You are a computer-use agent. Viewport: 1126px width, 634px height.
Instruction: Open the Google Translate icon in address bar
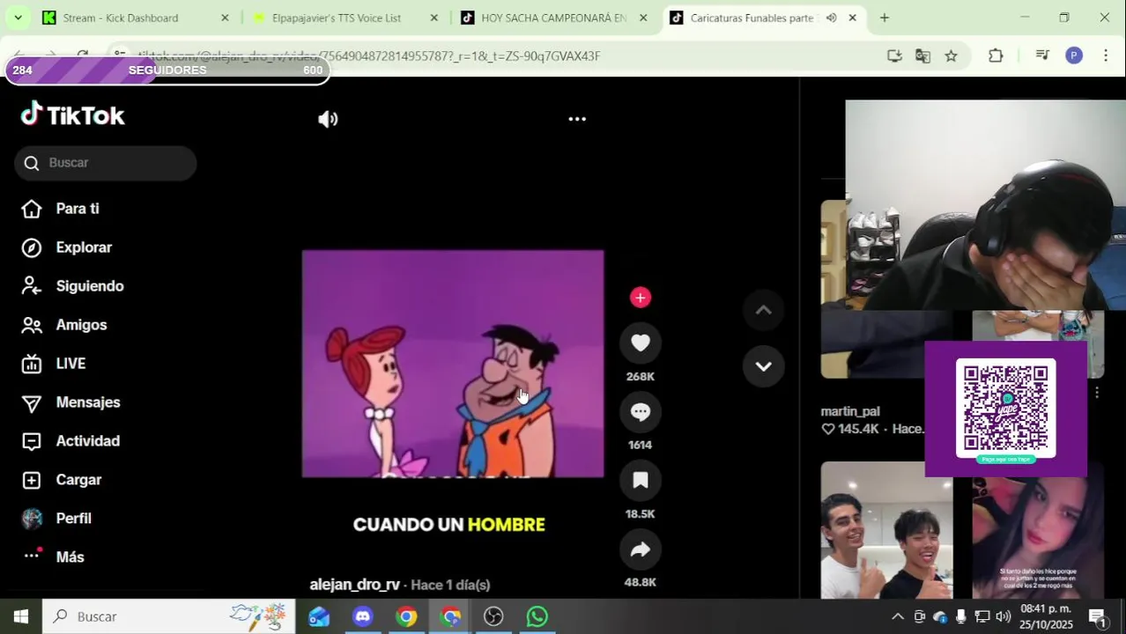922,55
